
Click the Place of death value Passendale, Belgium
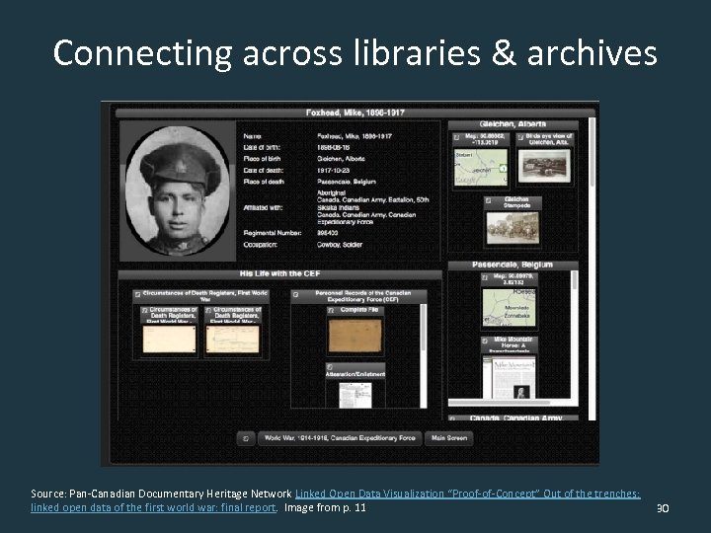(x=347, y=182)
